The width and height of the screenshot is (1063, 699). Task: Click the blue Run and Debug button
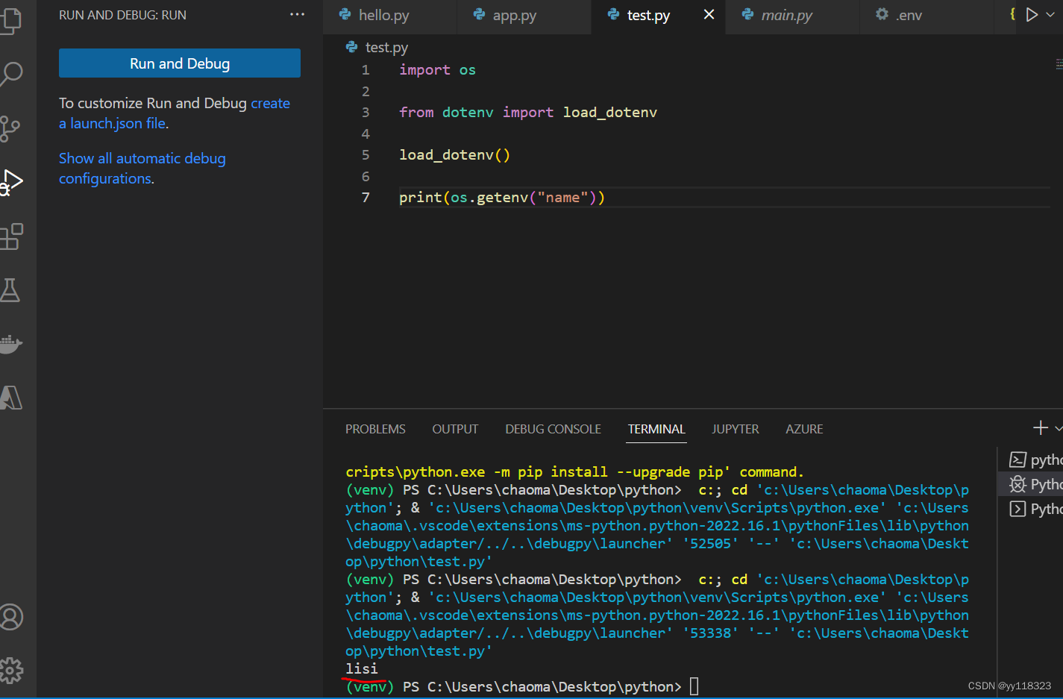(180, 63)
